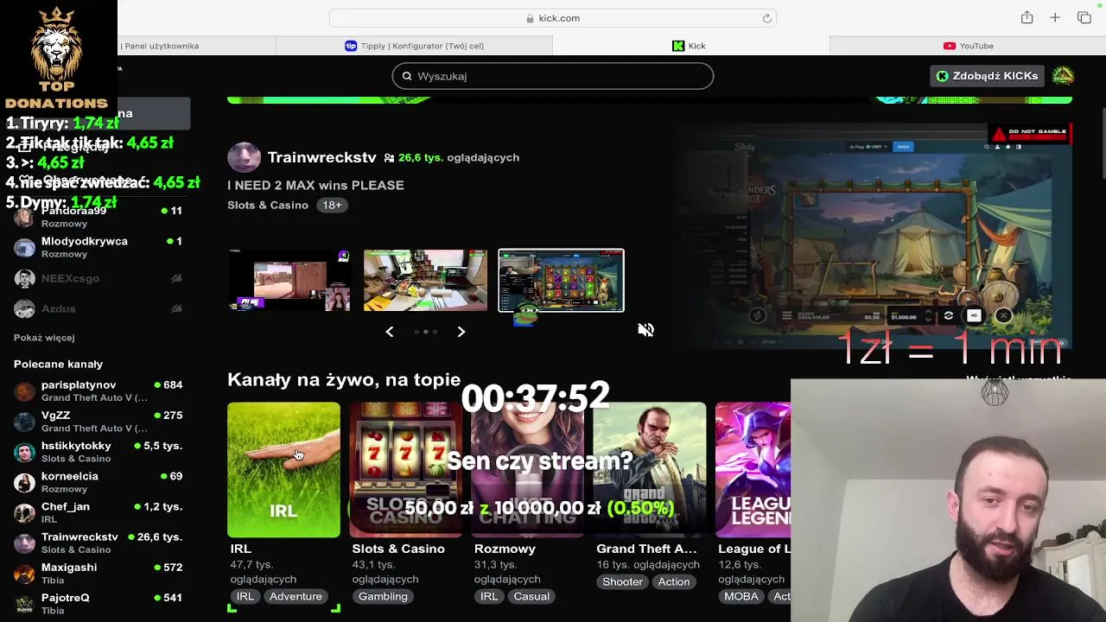Open offline Azdus channel in sidebar
Viewport: 1106px width, 622px height.
click(x=98, y=308)
